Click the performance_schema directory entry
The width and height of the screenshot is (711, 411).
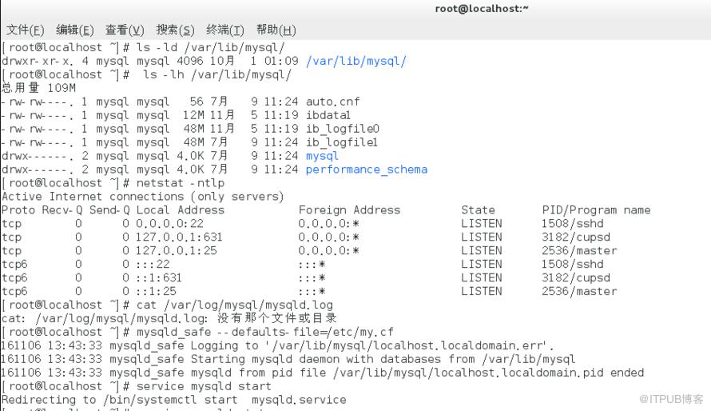point(367,170)
